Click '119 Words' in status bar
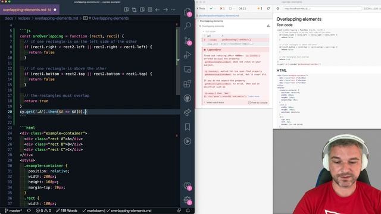 67,210
